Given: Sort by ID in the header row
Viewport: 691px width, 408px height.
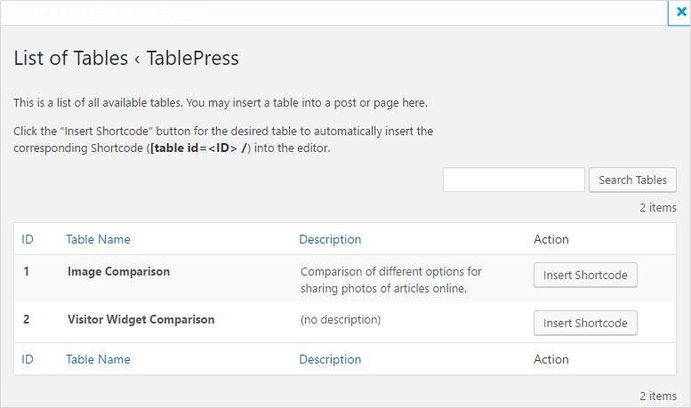Looking at the screenshot, I should tap(28, 239).
